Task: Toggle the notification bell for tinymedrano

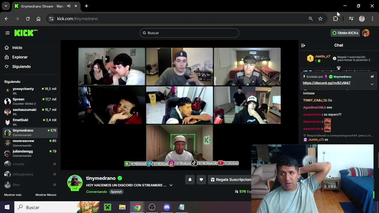Action: click(190, 180)
